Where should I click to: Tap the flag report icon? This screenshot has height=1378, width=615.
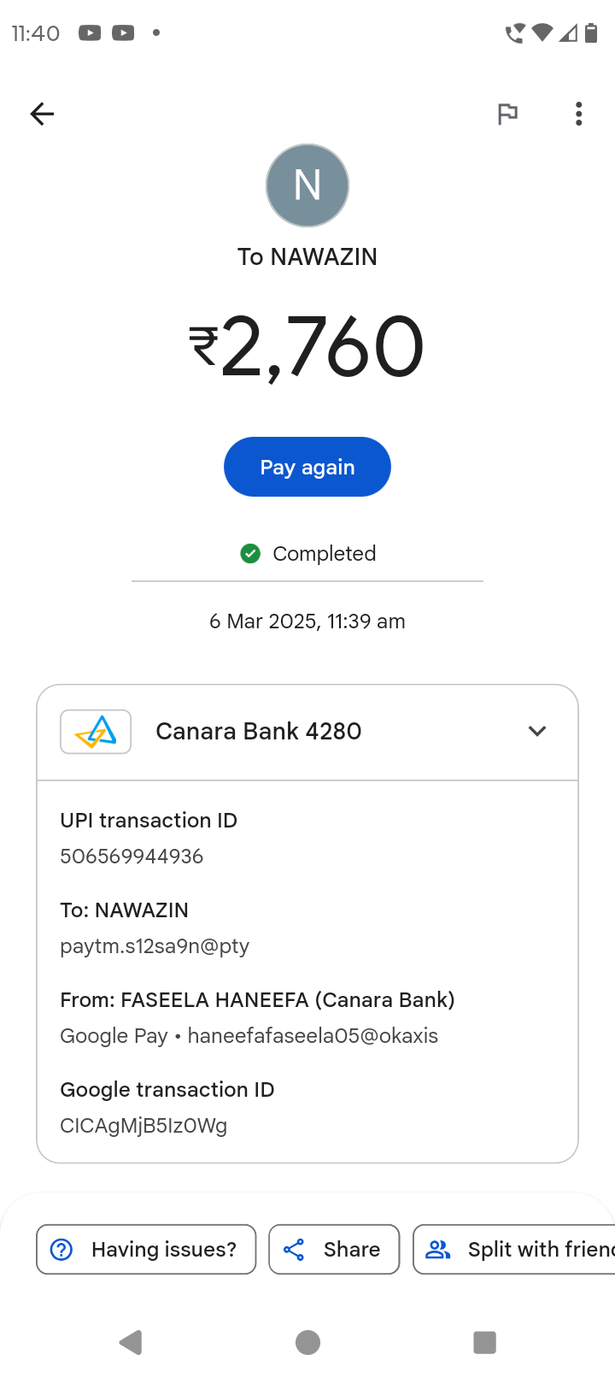point(507,114)
